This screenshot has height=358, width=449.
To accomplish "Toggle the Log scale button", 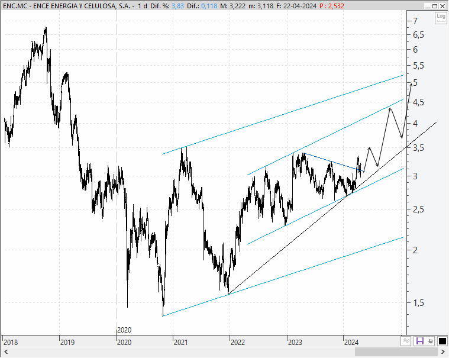I will point(441,18).
